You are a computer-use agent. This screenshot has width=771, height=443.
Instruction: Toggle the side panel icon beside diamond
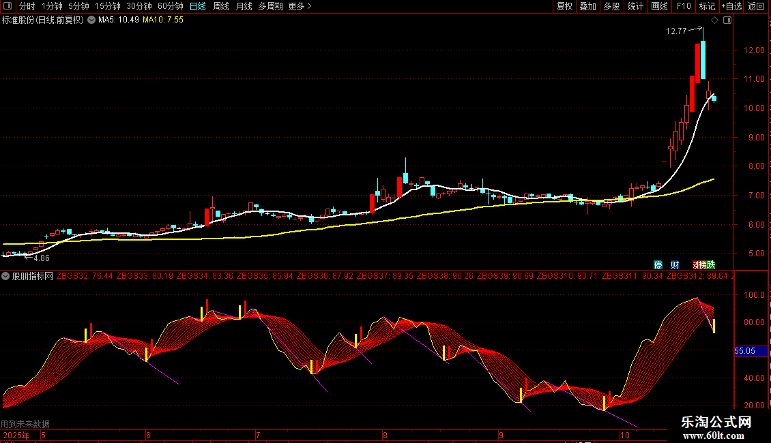[x=727, y=20]
